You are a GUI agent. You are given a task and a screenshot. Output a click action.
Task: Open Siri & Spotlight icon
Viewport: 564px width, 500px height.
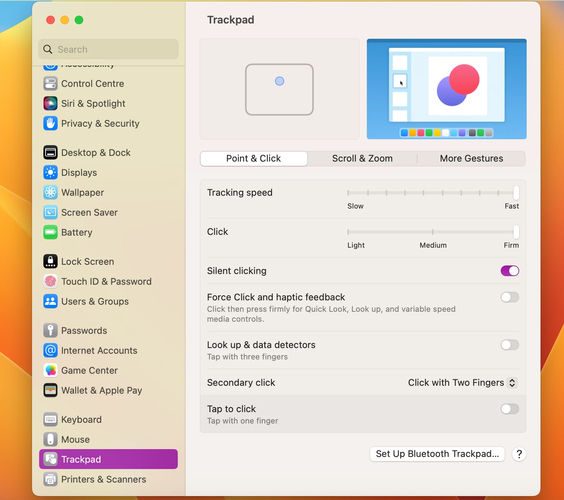50,104
